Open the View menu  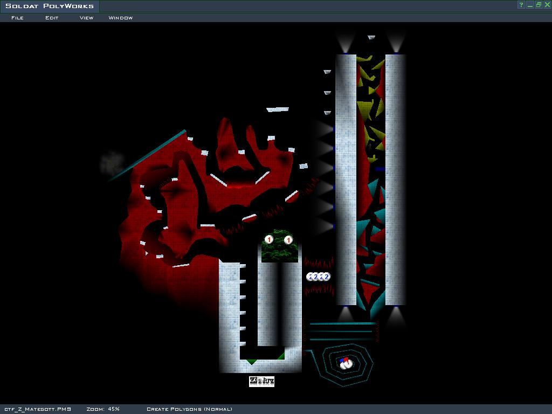[x=86, y=18]
